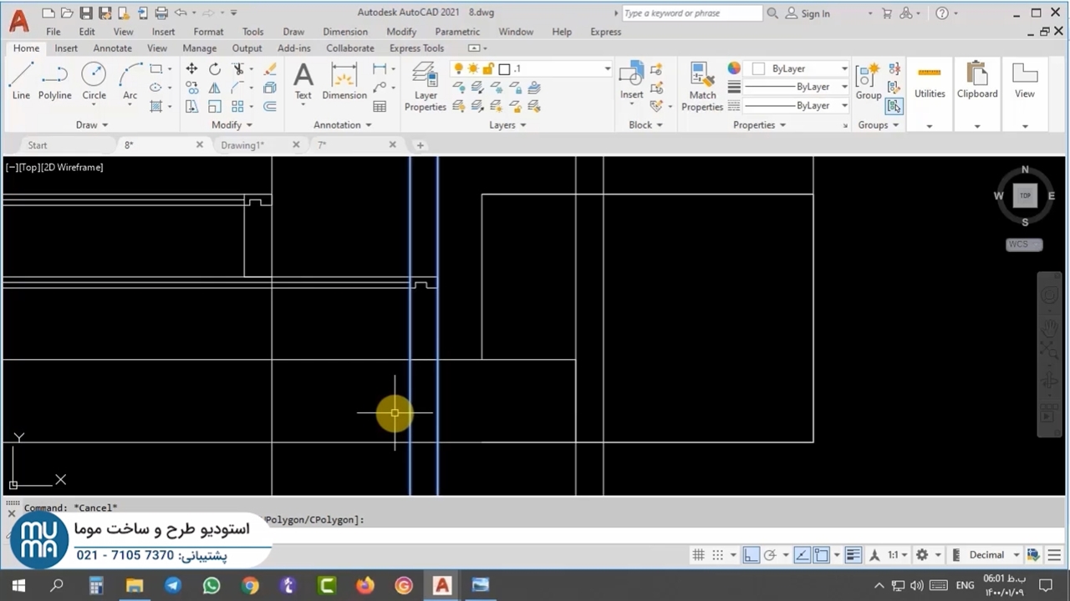The width and height of the screenshot is (1070, 601).
Task: Click Sign In link
Action: point(815,13)
